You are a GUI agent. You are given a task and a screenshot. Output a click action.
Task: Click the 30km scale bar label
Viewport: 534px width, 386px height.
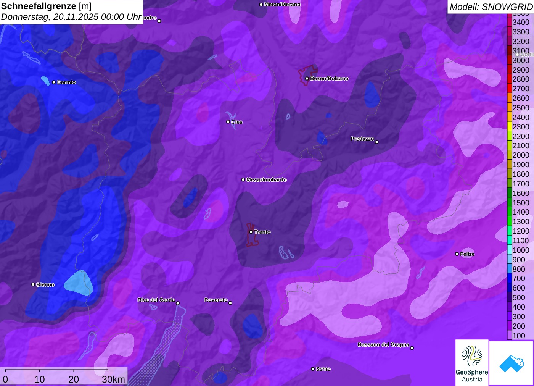click(113, 379)
